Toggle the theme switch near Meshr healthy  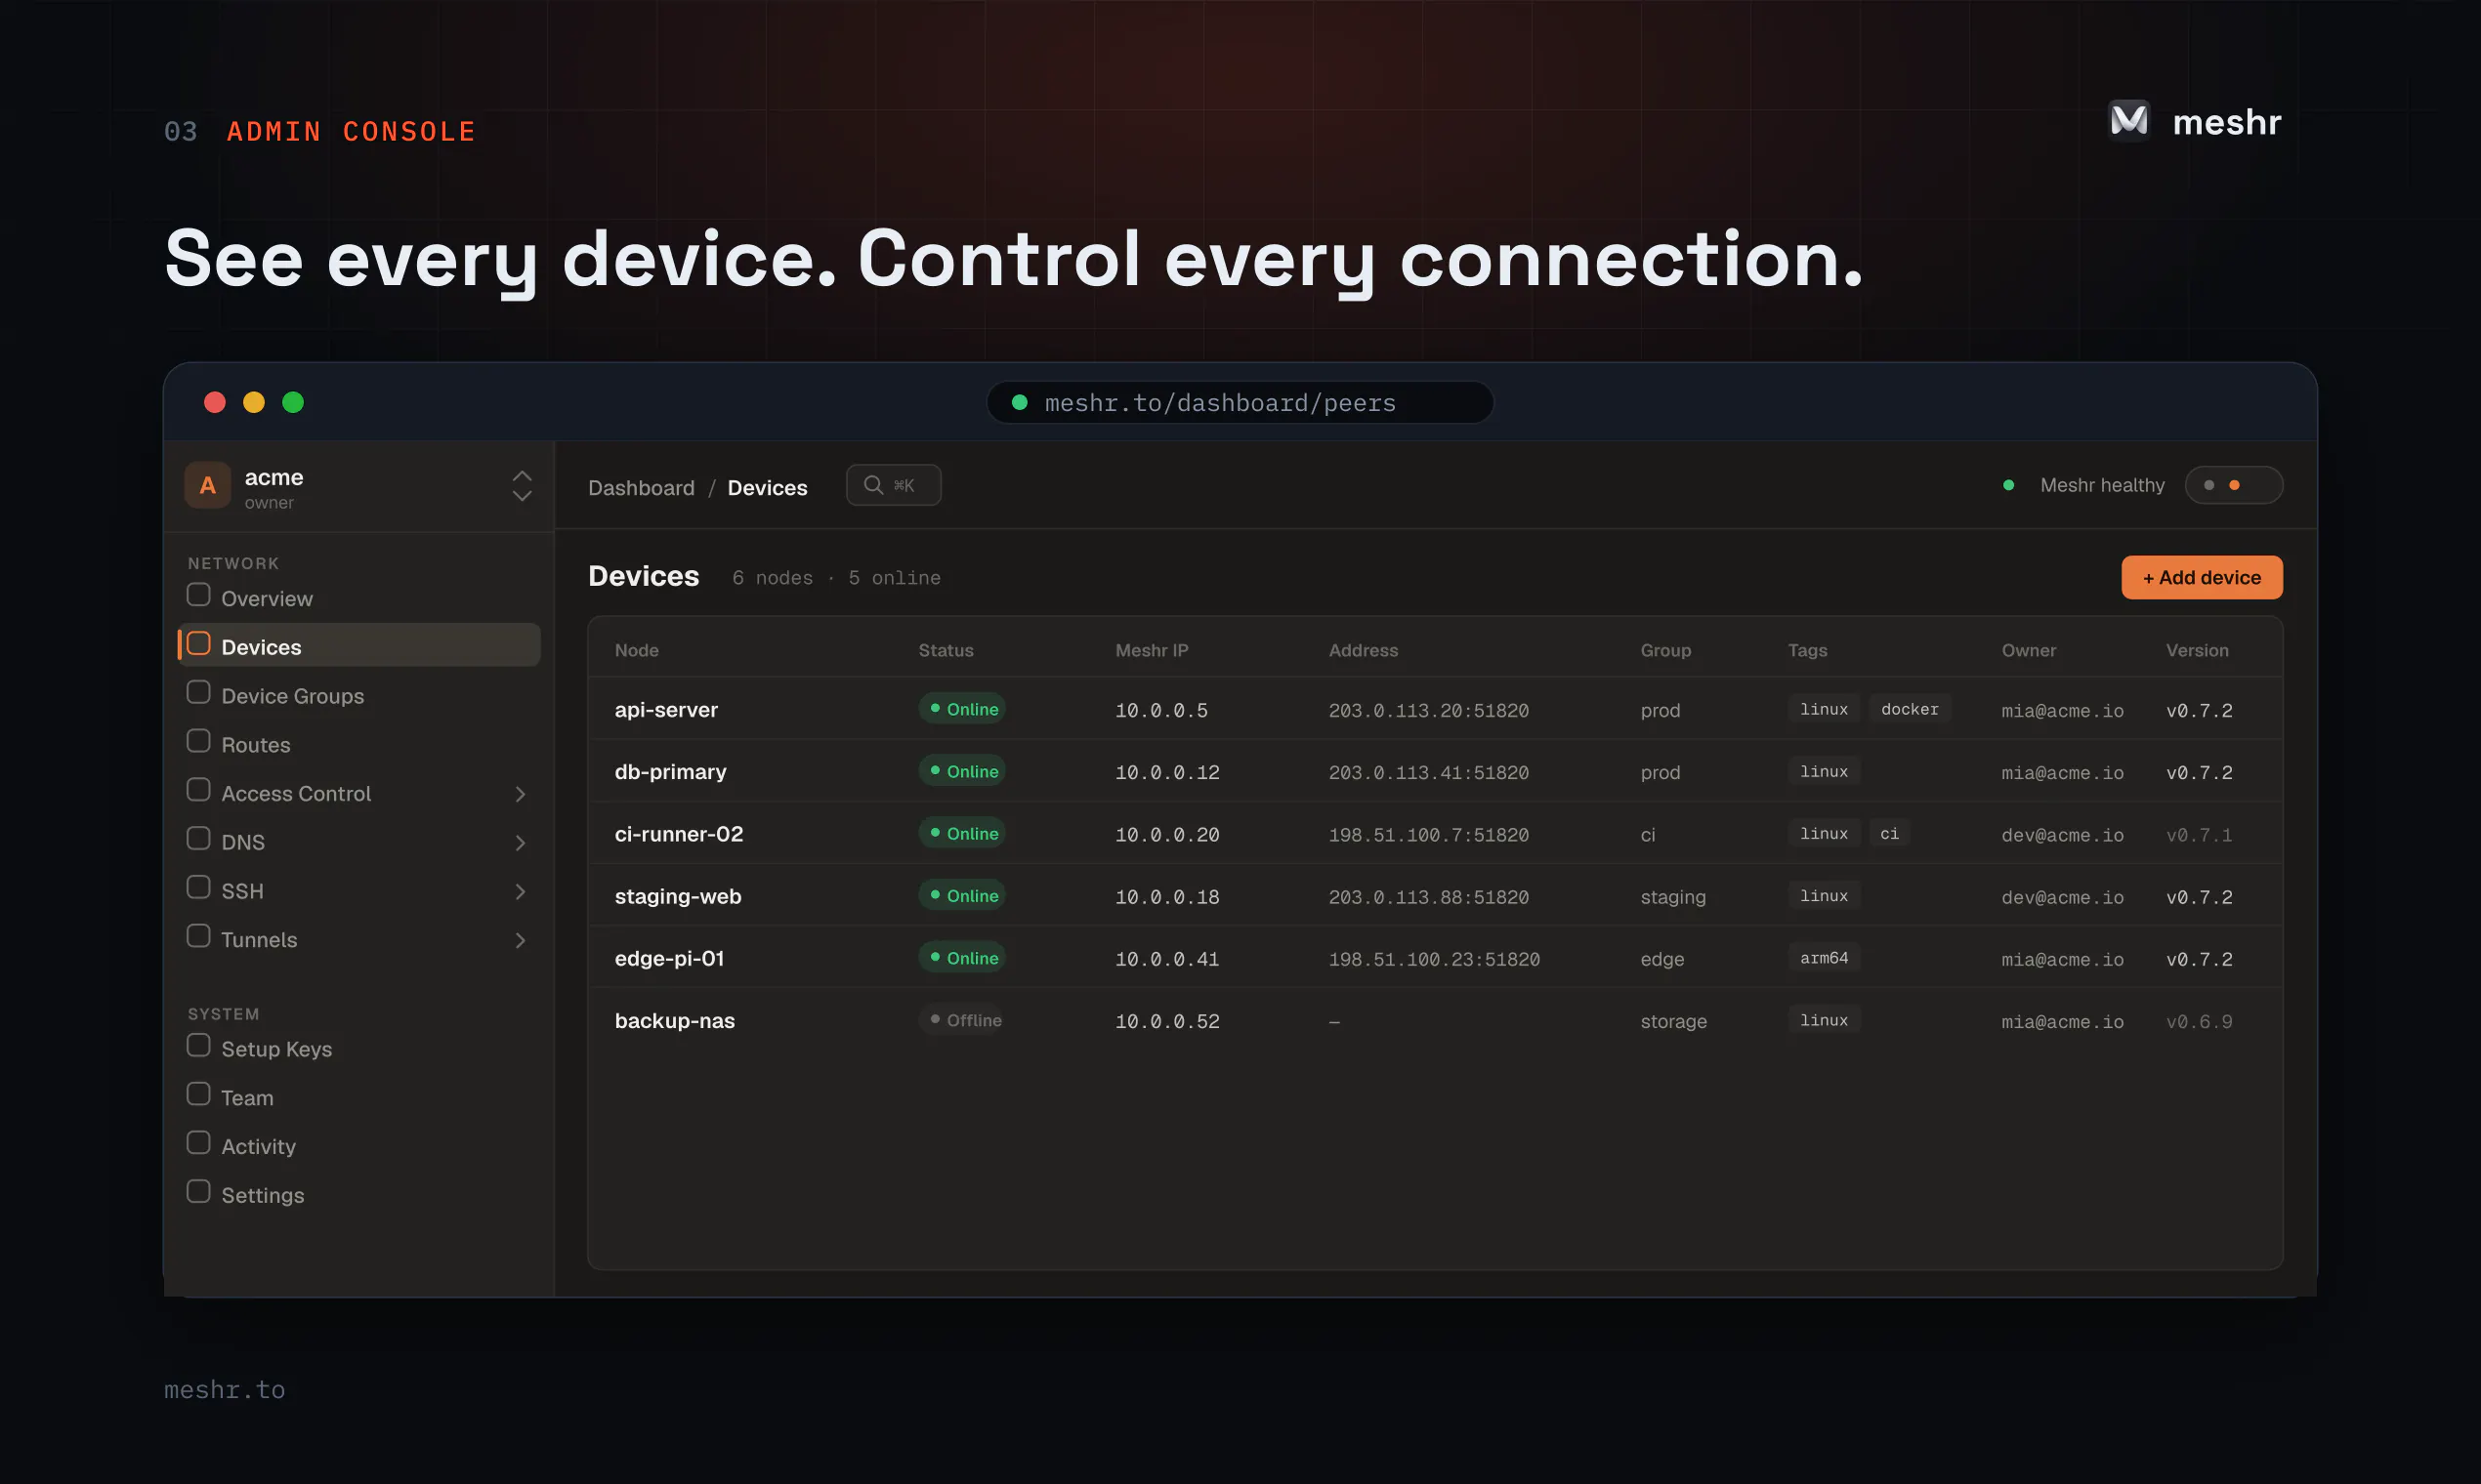tap(2234, 486)
